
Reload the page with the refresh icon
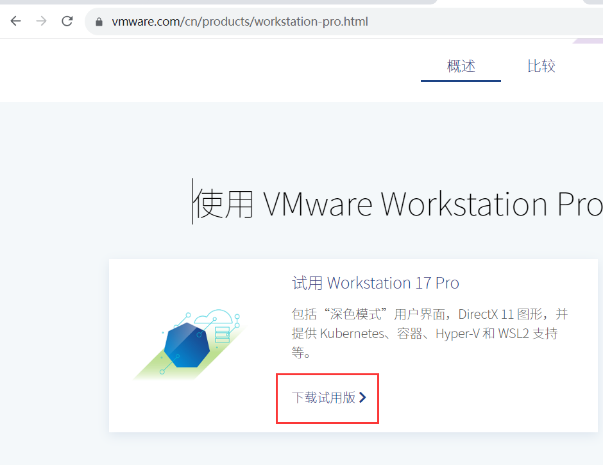click(67, 21)
